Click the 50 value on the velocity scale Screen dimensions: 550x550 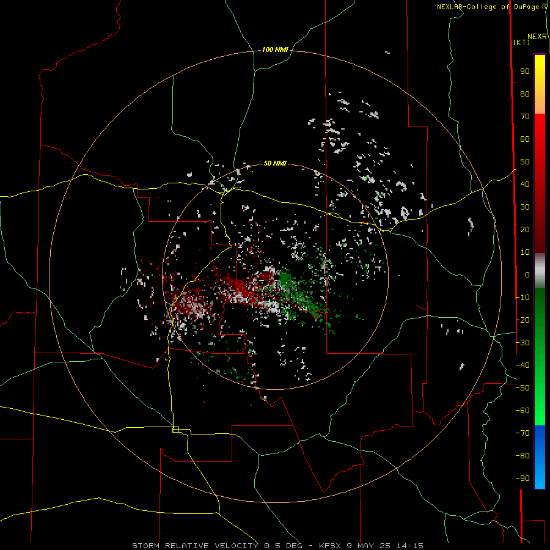[x=525, y=162]
